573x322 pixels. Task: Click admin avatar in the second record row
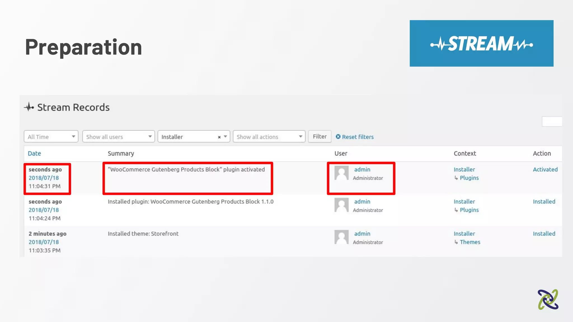point(341,205)
